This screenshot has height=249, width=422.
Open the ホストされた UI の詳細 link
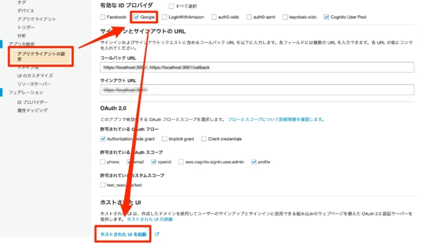pos(150,219)
